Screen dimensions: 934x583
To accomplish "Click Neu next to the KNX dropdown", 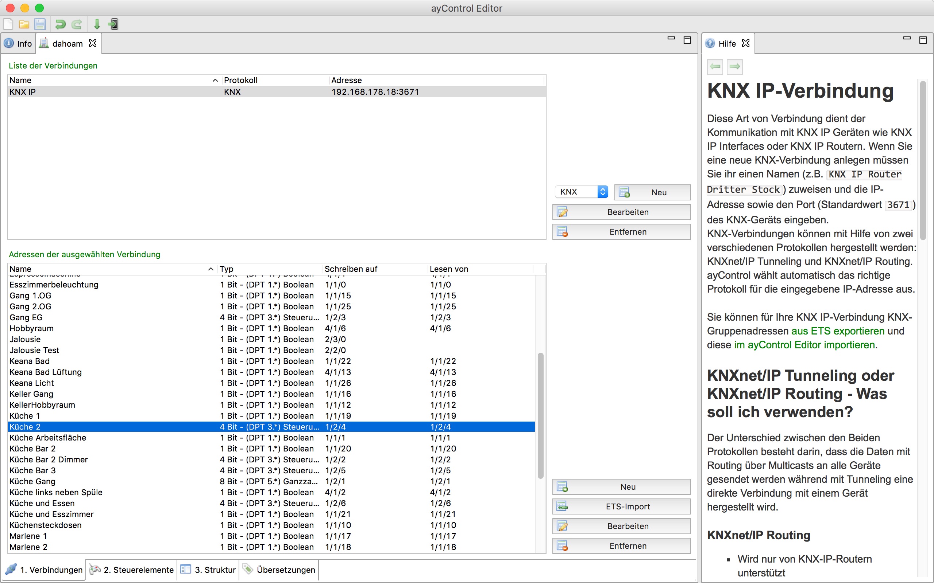I will (652, 192).
